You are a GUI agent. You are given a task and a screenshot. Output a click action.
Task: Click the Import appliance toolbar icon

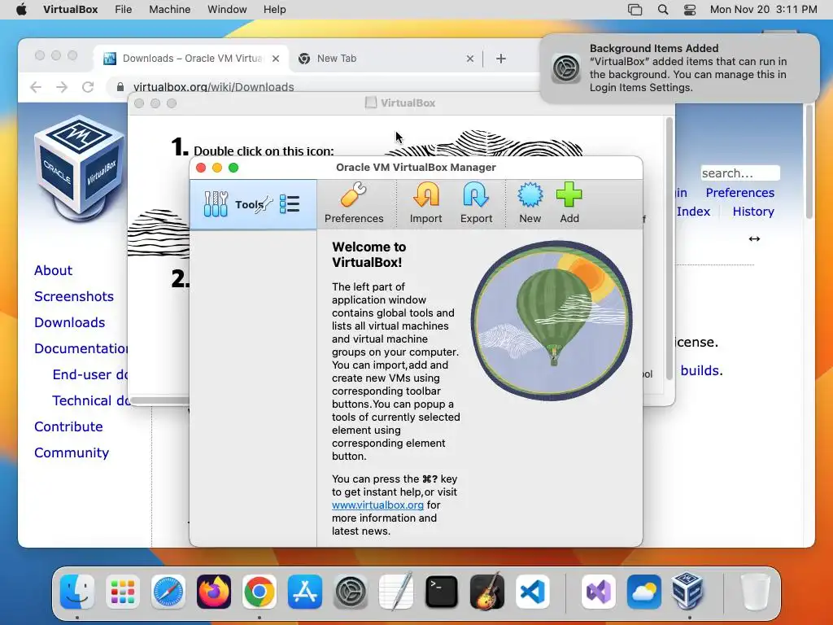point(425,203)
